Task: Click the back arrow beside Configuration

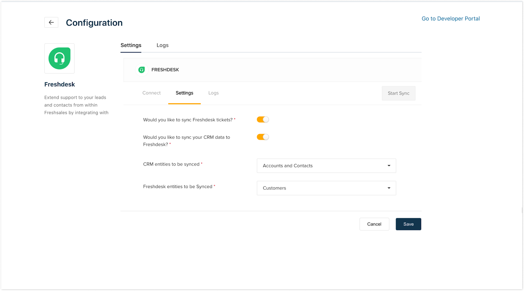Action: [51, 23]
